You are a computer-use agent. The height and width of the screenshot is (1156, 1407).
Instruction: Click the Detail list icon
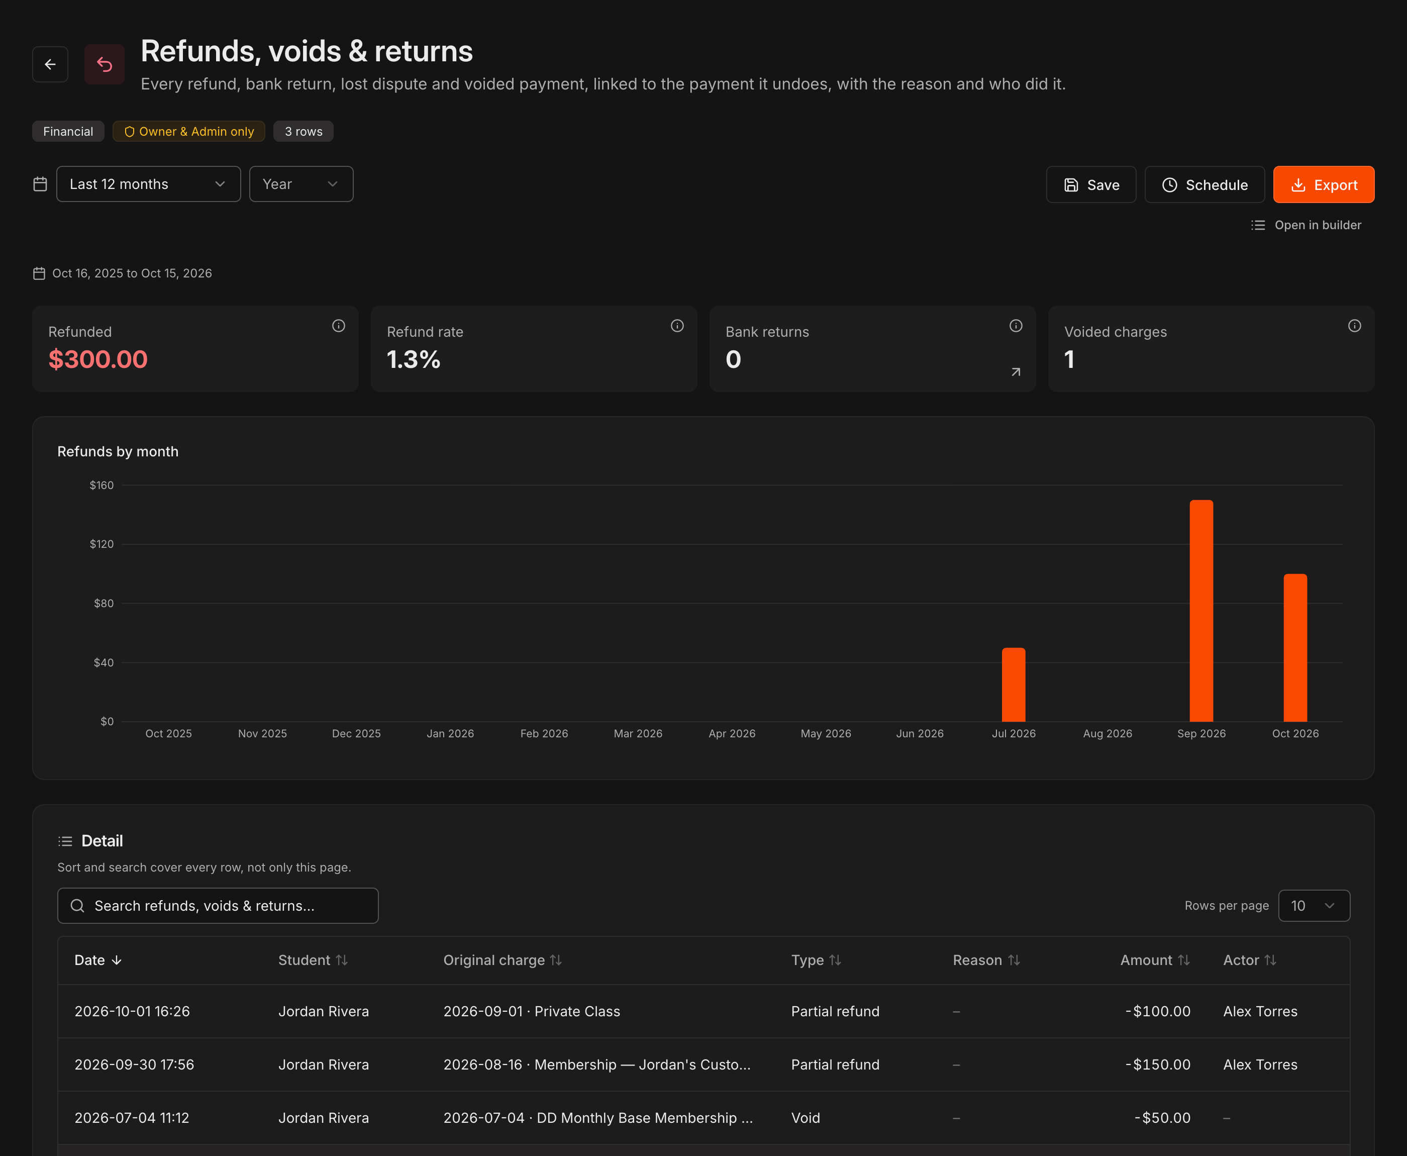click(x=65, y=841)
